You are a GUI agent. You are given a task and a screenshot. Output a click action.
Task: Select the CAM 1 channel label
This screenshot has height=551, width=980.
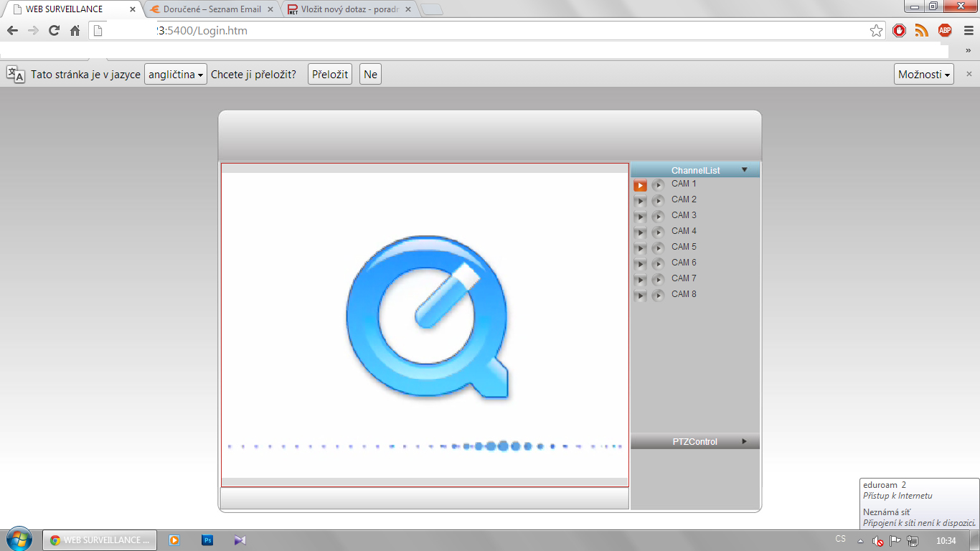(684, 184)
